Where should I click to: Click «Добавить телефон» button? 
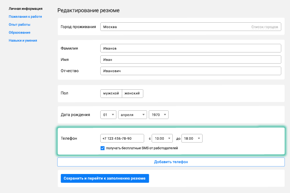coord(171,162)
